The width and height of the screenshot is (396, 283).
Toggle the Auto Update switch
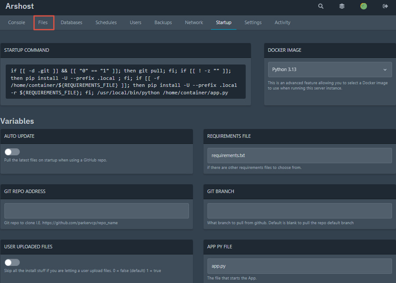(x=12, y=152)
